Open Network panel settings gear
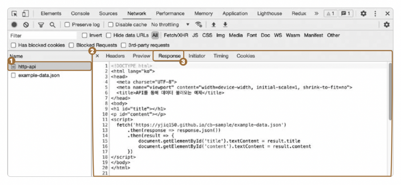The image size is (401, 185). tap(387, 25)
